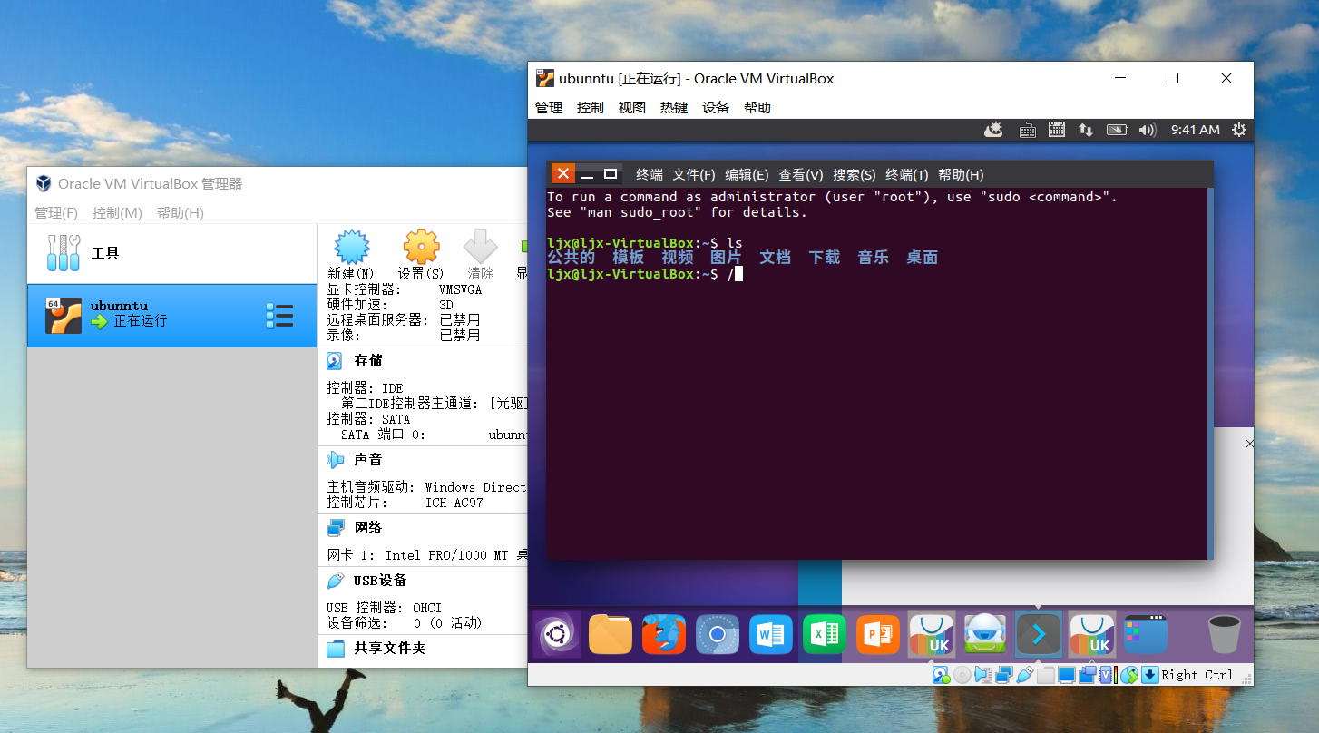Open the green robot app store icon
Image resolution: width=1319 pixels, height=733 pixels.
[985, 635]
